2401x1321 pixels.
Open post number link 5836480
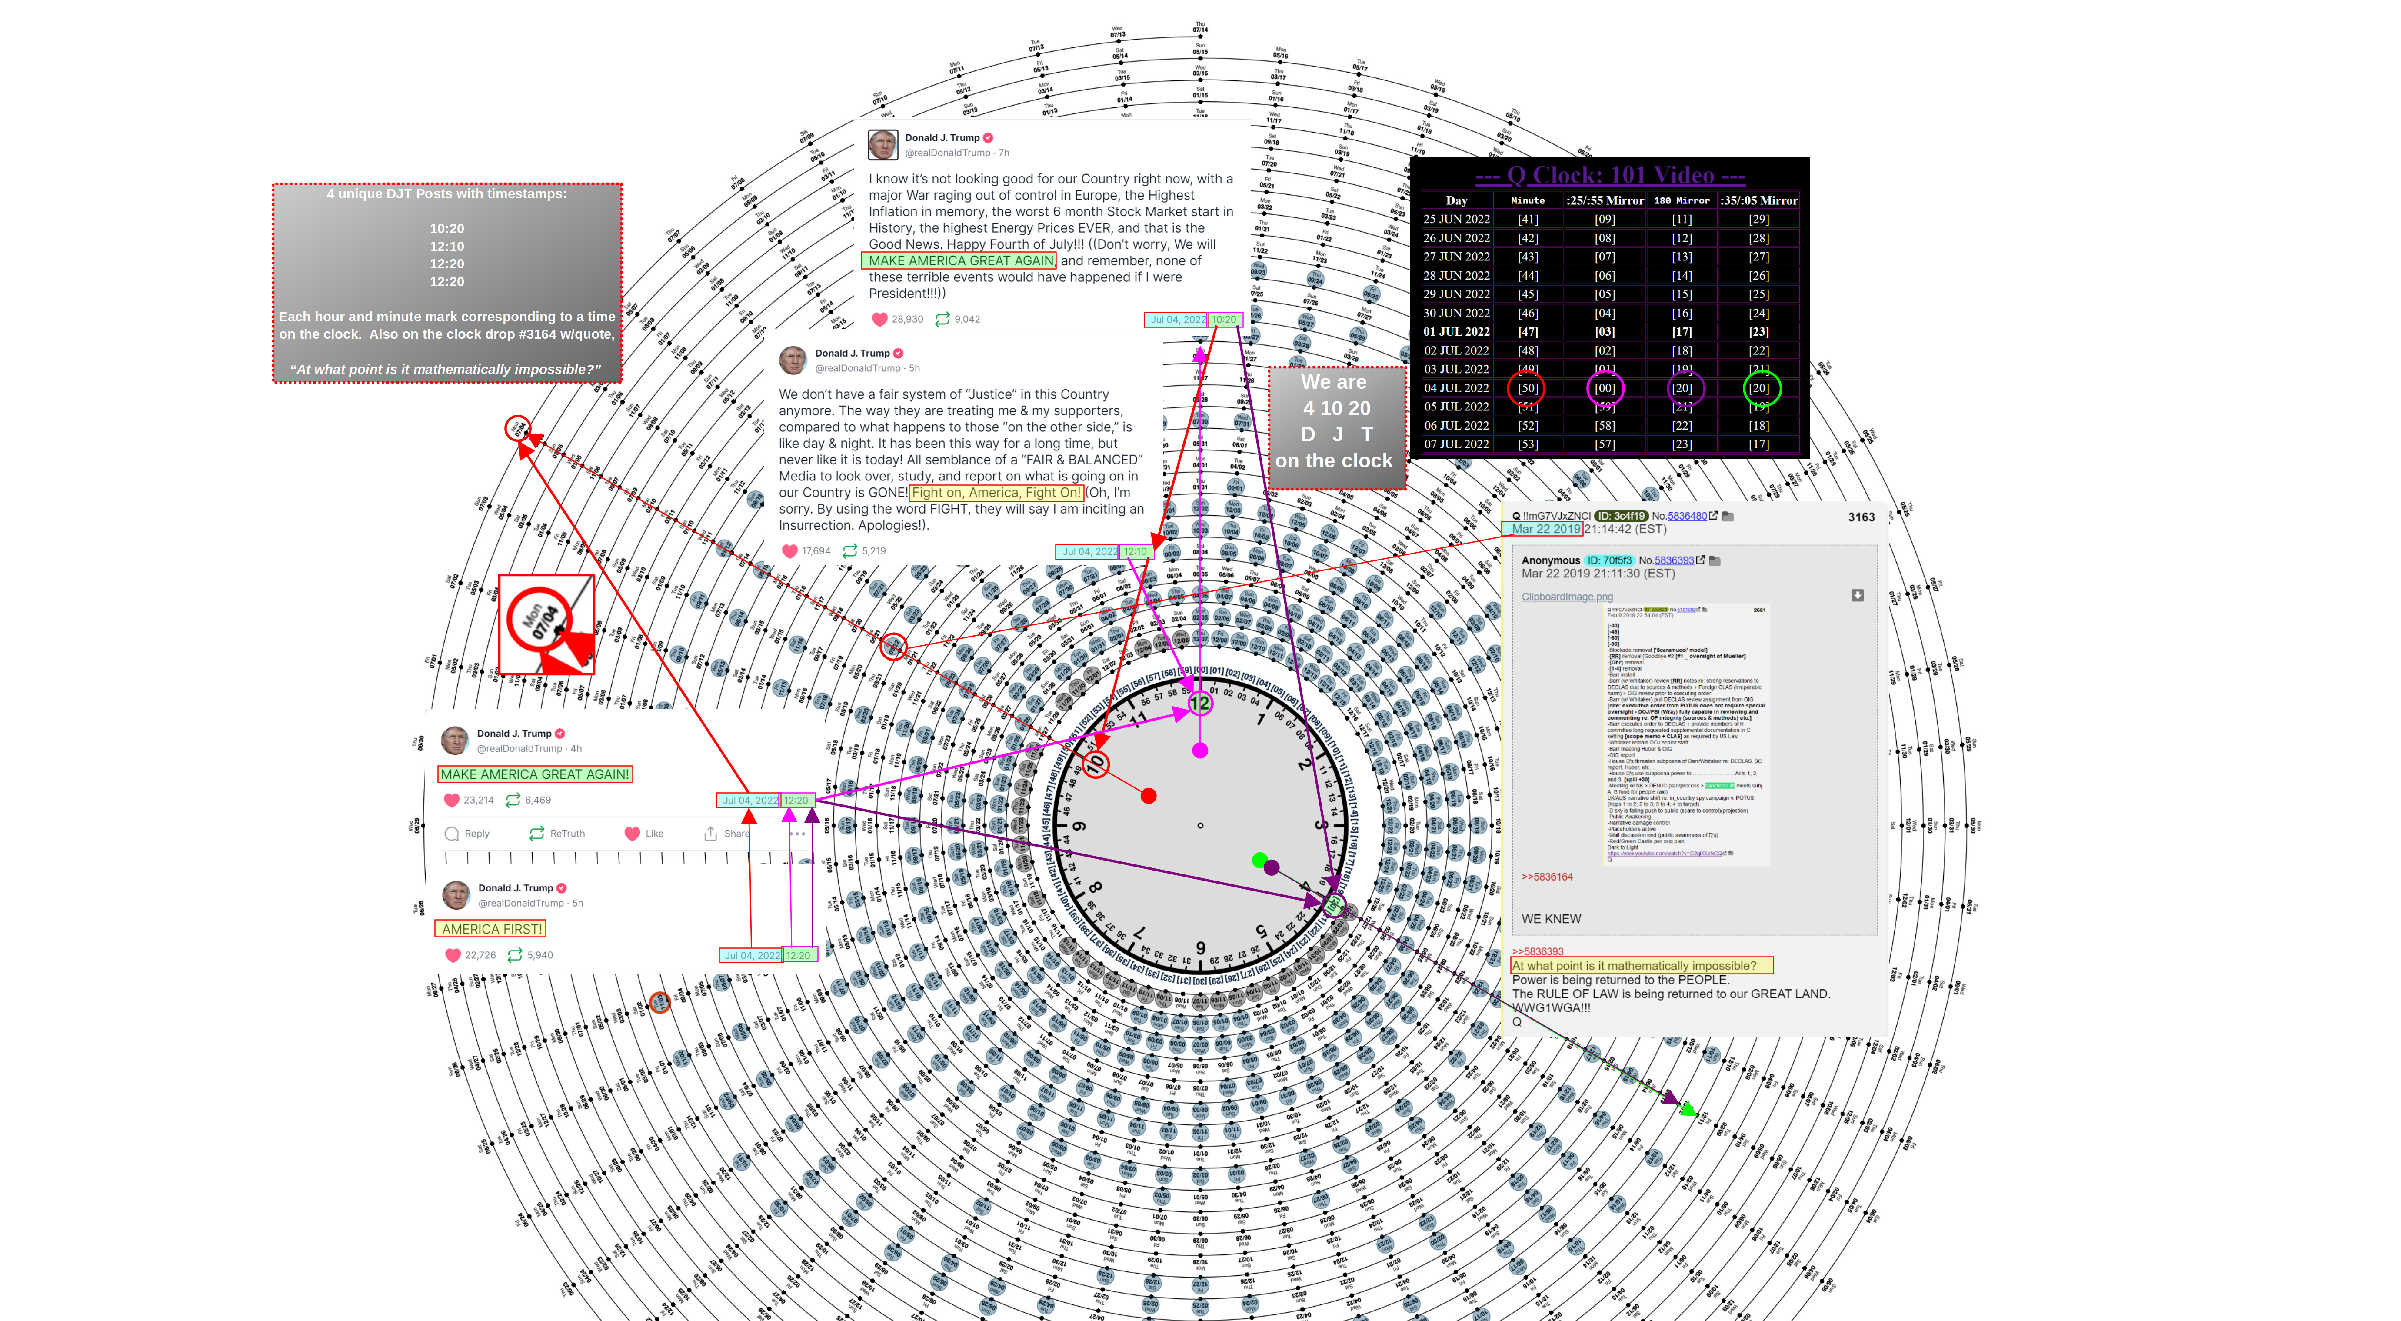tap(1687, 516)
